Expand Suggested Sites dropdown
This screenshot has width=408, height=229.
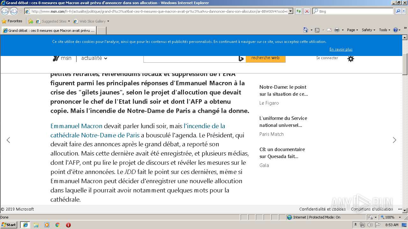point(69,21)
